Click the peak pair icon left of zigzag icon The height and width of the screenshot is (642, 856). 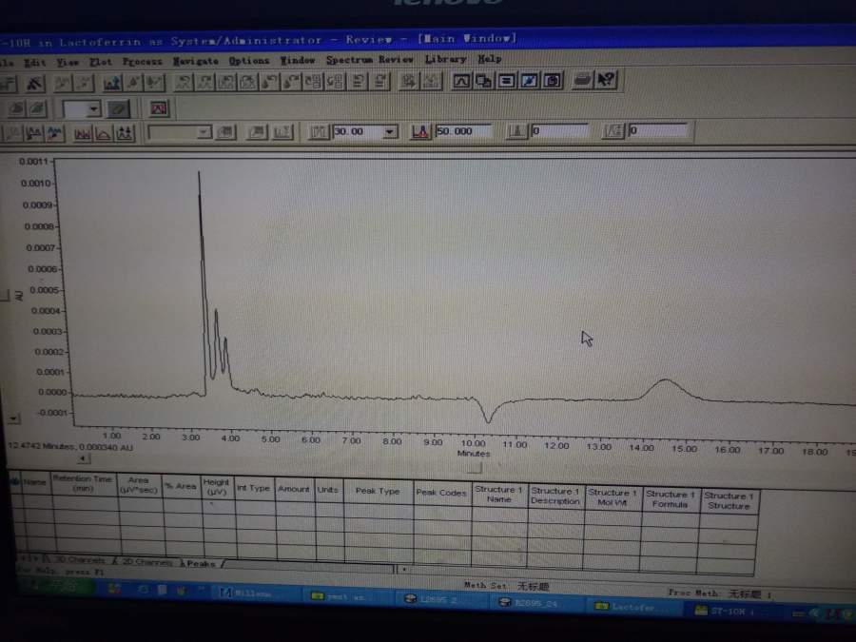tap(34, 134)
